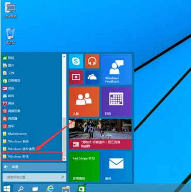
Task: Open the Mail envelope tile
Action: point(116,166)
